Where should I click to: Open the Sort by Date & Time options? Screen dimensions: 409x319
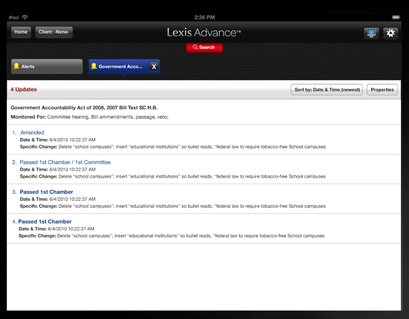pyautogui.click(x=326, y=90)
